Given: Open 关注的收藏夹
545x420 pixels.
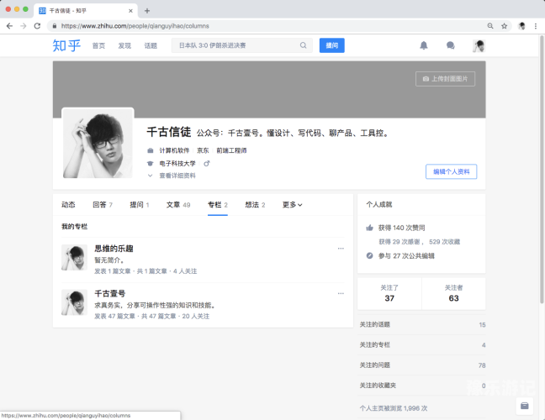Looking at the screenshot, I should tap(422, 386).
